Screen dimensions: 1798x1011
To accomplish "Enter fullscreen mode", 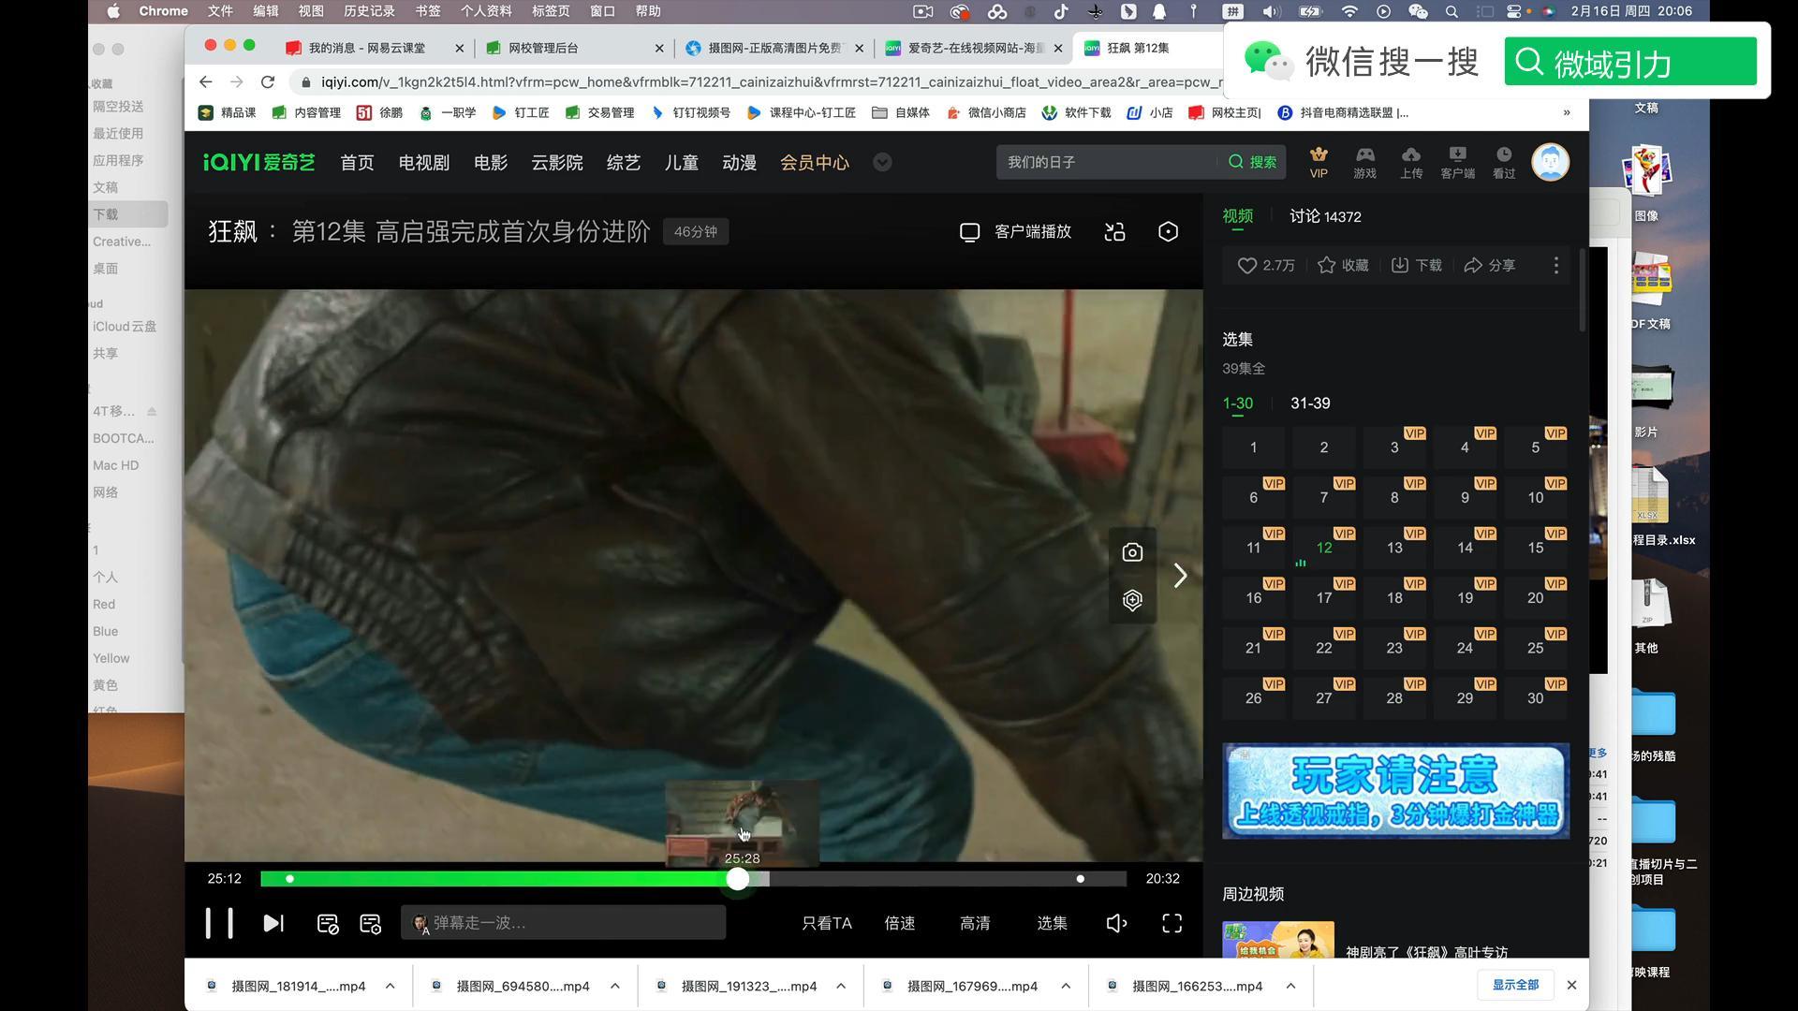I will [x=1172, y=923].
